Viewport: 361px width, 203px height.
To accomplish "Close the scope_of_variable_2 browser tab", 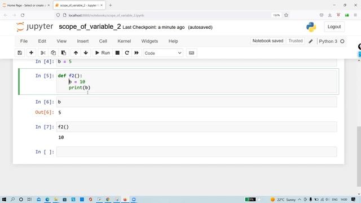I will click(102, 5).
